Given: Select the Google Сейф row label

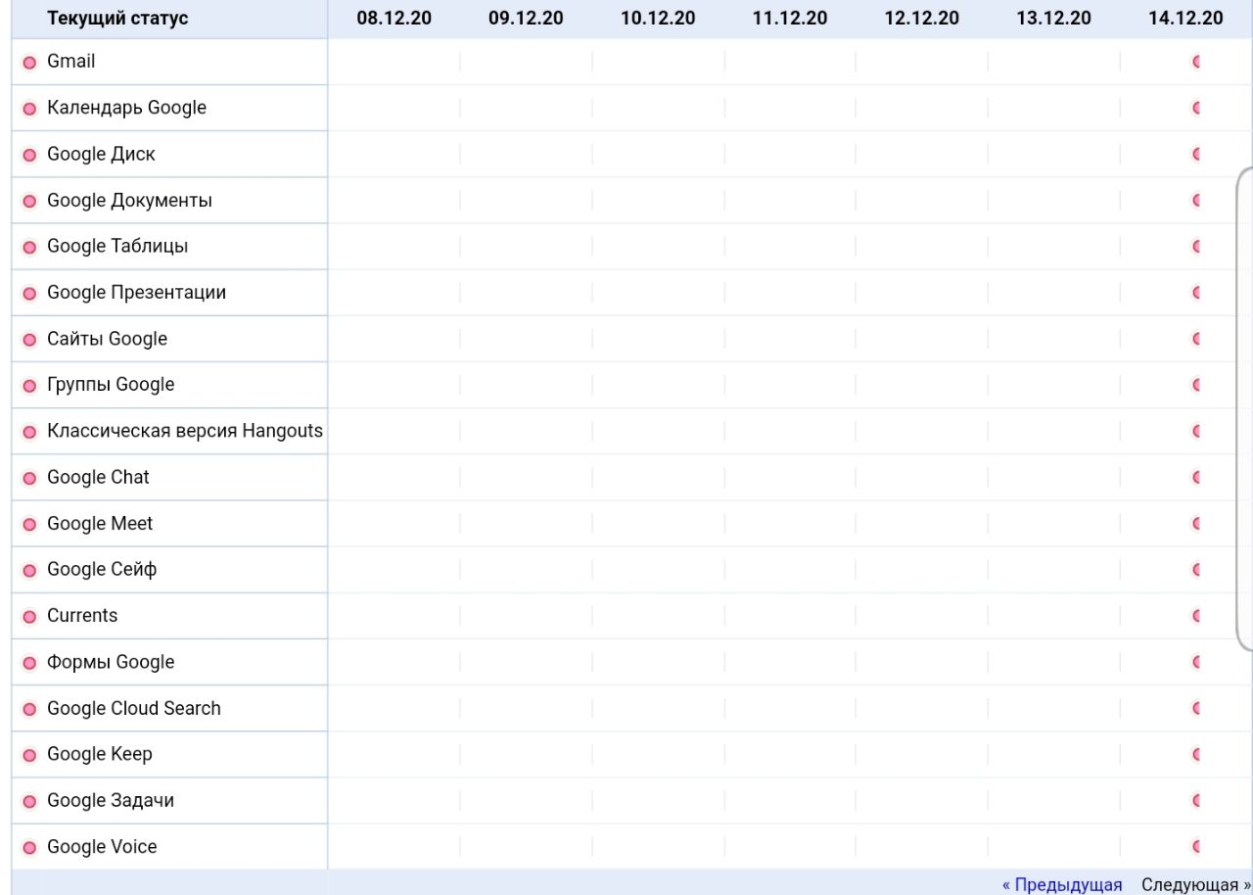Looking at the screenshot, I should [102, 569].
